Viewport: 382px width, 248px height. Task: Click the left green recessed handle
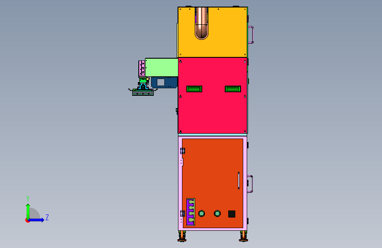pos(194,89)
